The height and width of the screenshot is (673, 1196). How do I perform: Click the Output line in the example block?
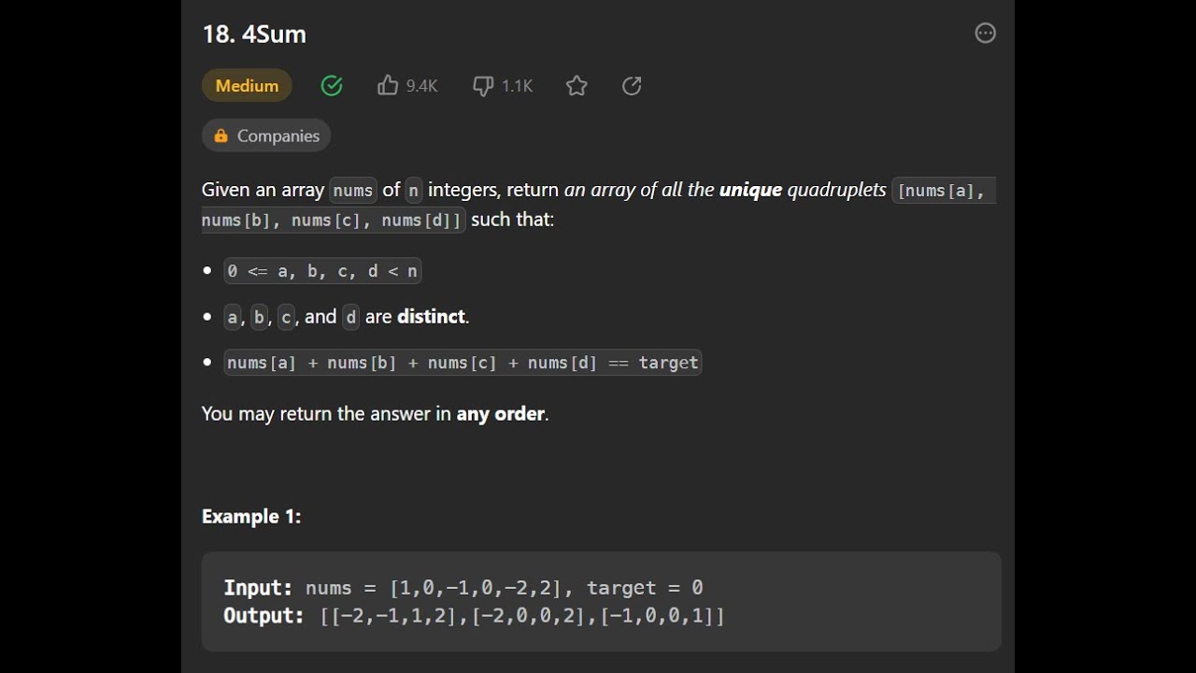(x=474, y=616)
